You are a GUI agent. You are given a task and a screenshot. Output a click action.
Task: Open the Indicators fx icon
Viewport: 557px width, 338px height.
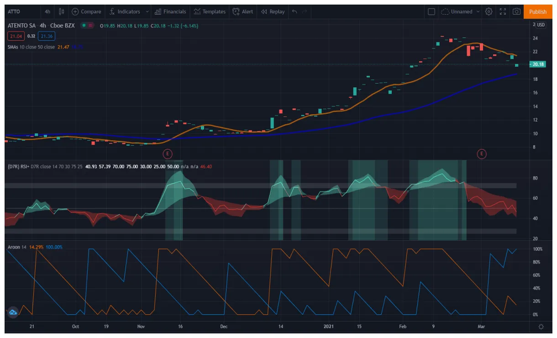pyautogui.click(x=111, y=11)
